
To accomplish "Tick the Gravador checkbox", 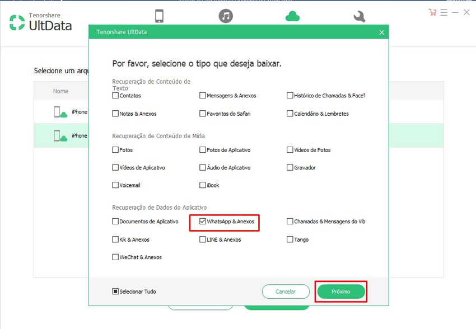I will 290,167.
